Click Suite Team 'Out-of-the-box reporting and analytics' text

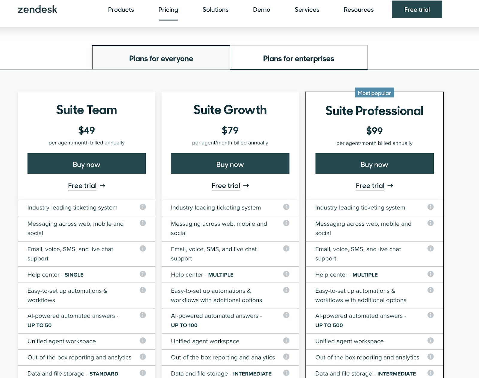pos(79,357)
